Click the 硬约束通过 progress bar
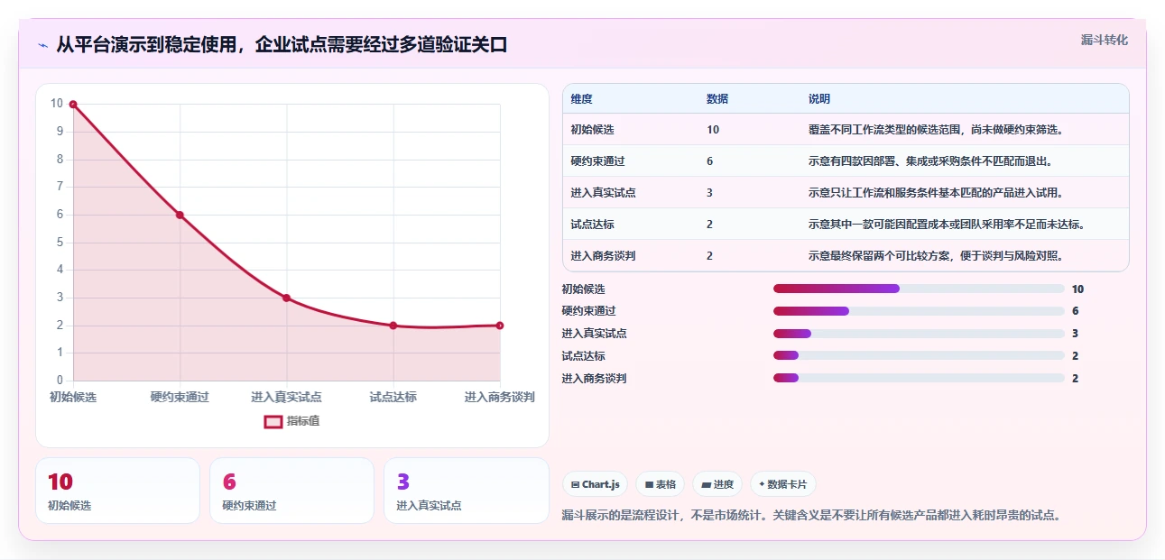The height and width of the screenshot is (560, 1165). (x=919, y=311)
